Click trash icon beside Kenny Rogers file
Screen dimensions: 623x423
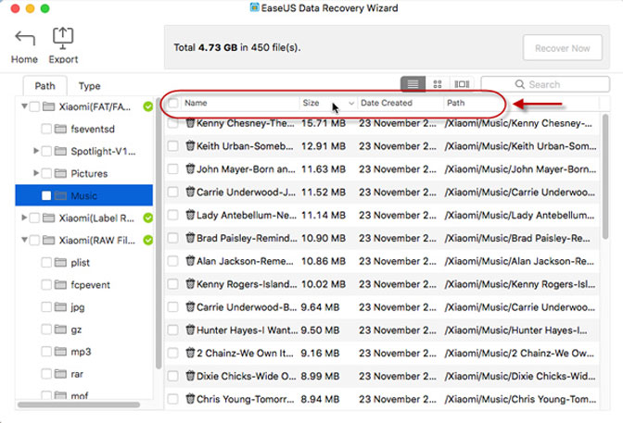tap(190, 284)
